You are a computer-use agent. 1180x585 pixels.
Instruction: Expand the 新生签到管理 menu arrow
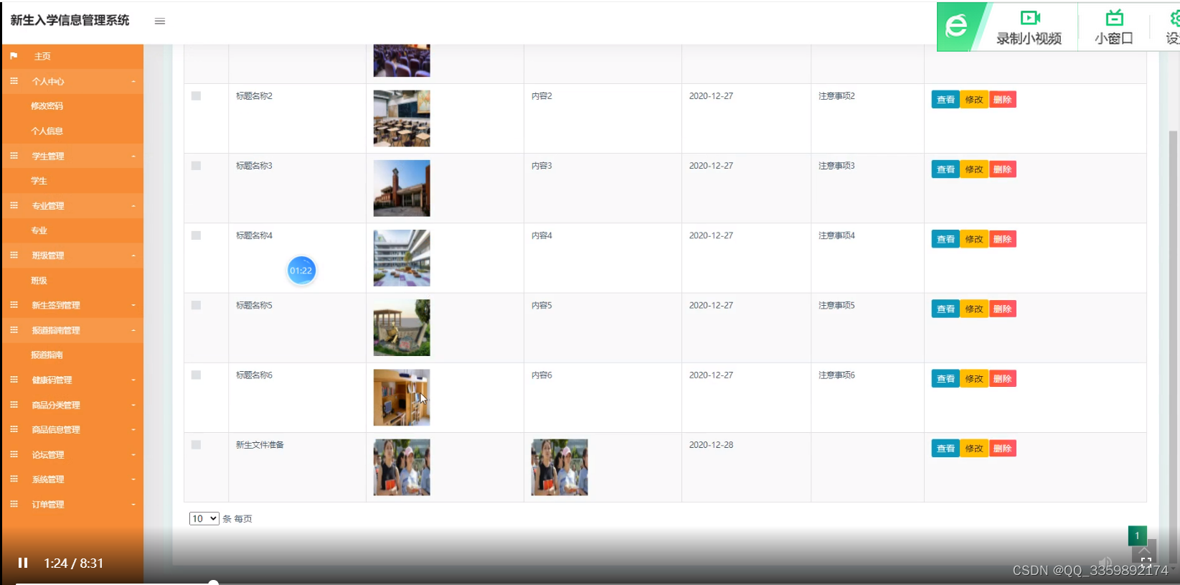coord(133,305)
